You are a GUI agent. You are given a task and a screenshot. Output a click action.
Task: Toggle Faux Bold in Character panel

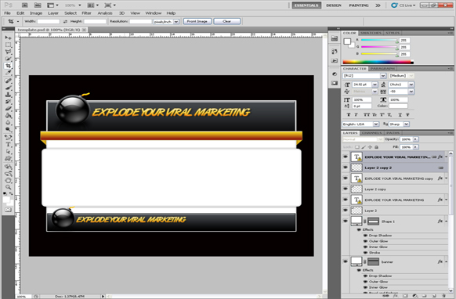(x=348, y=115)
